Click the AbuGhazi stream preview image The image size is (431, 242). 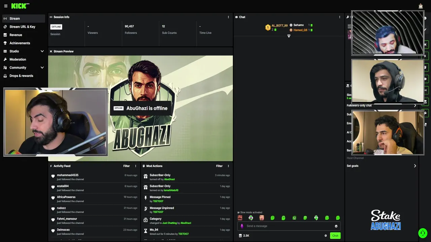pos(140,108)
